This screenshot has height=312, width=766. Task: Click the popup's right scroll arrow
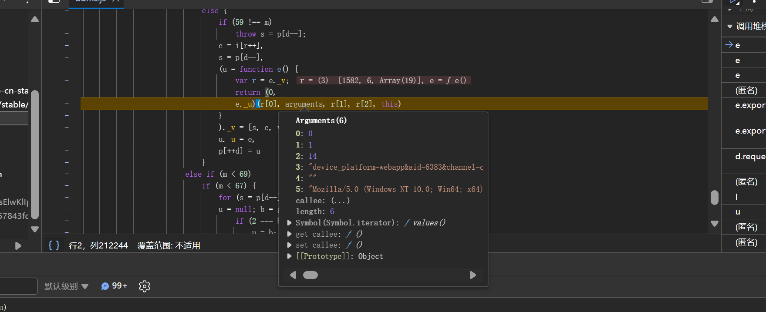pos(472,275)
